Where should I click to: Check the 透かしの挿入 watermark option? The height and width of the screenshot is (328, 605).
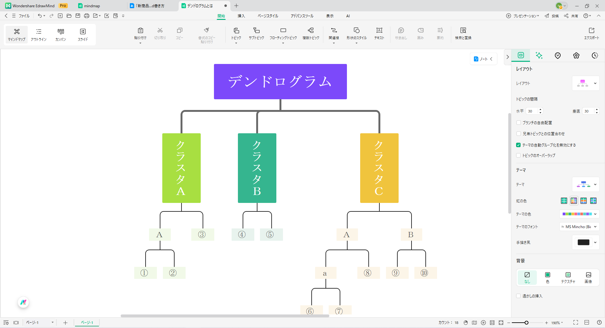tap(518, 296)
